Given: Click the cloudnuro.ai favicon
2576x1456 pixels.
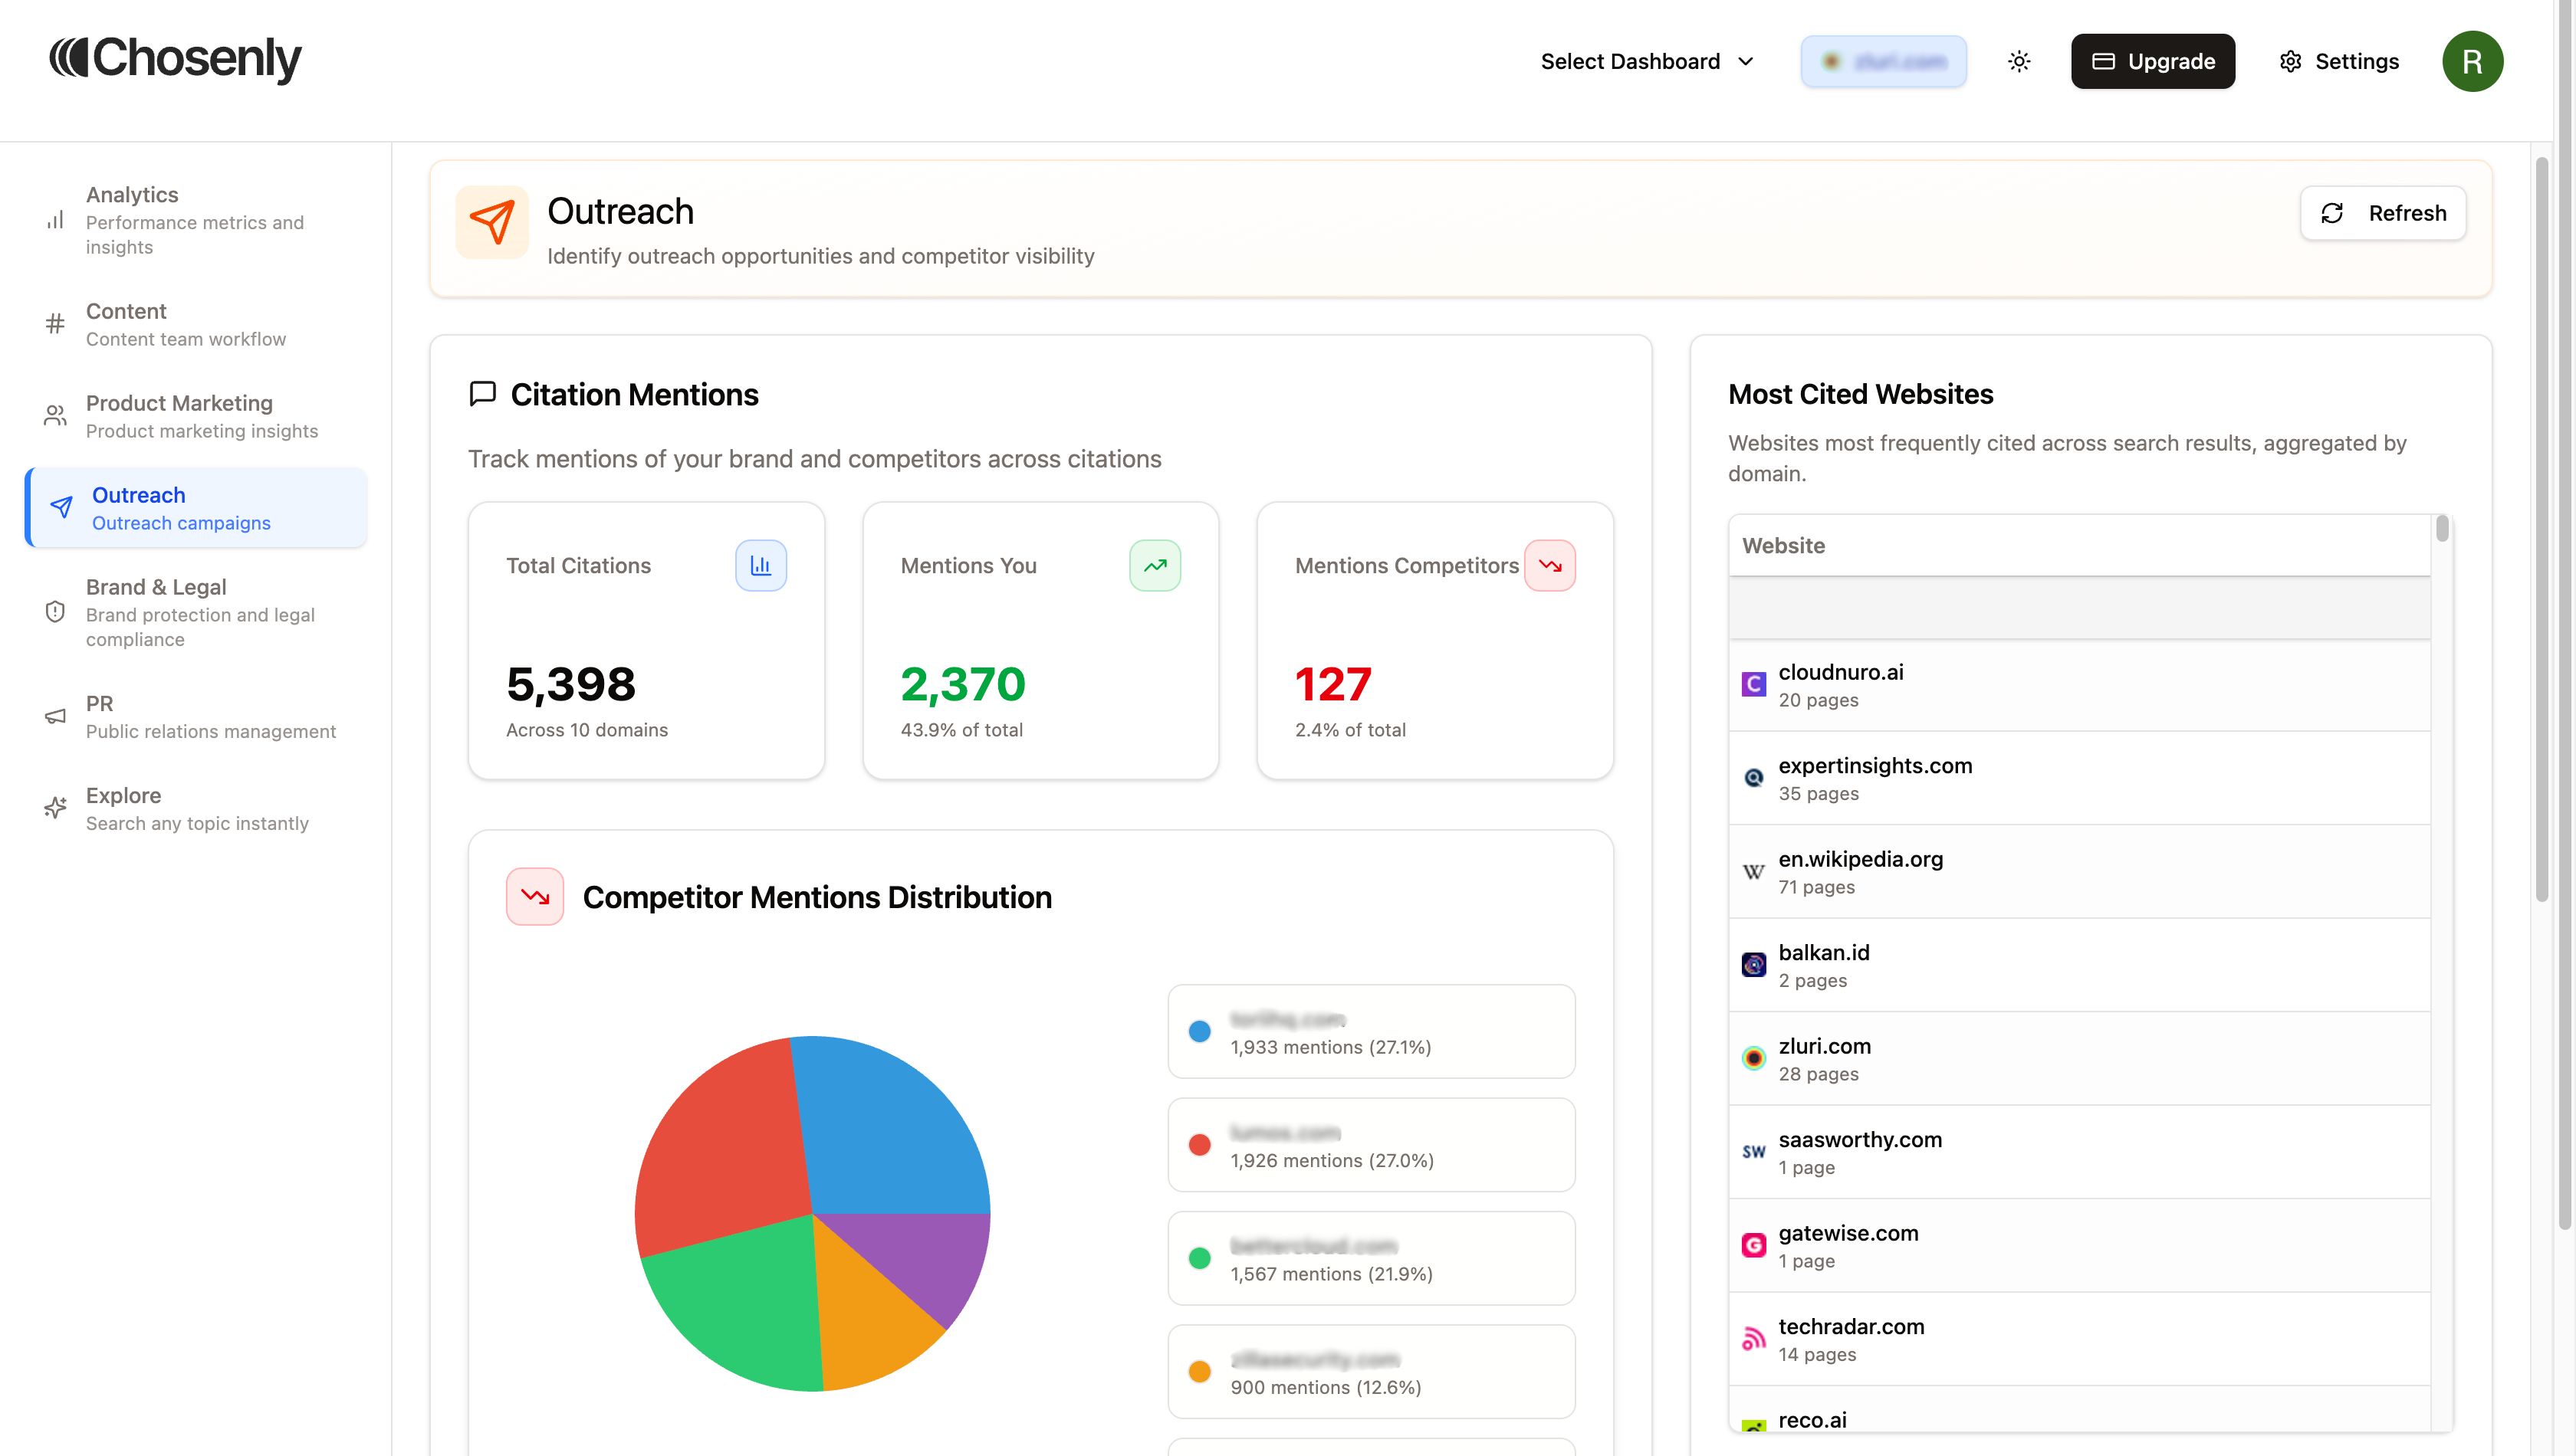Looking at the screenshot, I should (1753, 685).
